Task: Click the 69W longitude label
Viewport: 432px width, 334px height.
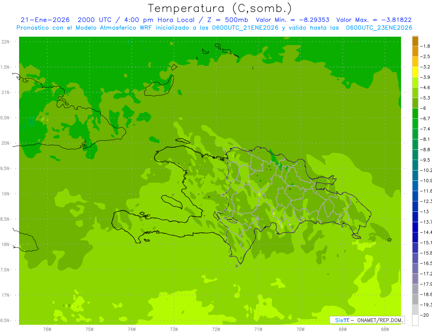Action: [343, 329]
